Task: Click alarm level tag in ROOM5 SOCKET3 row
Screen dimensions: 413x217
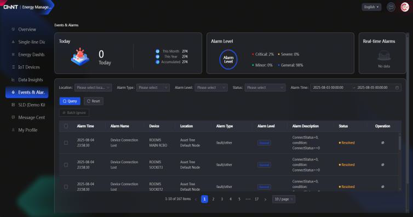Action: pyautogui.click(x=264, y=165)
